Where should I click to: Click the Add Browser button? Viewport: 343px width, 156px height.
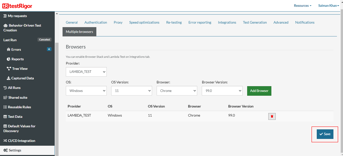(259, 91)
